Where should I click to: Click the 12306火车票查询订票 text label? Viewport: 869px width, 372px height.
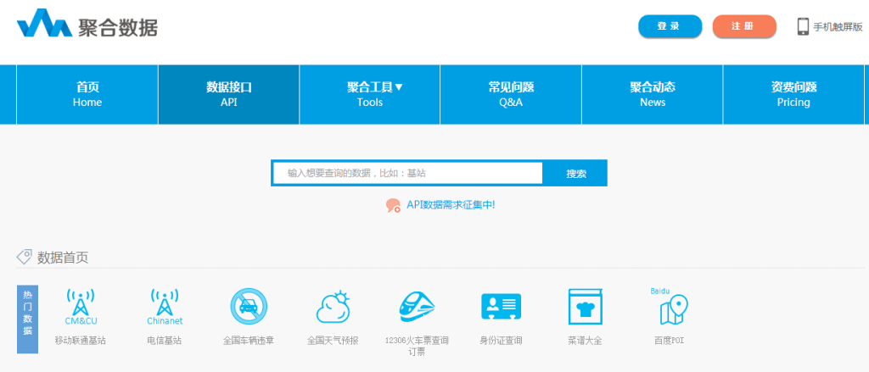point(417,346)
